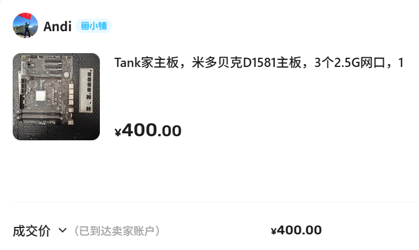Click the ¥400.00 transaction amount beside 成交价
The image size is (419, 250).
point(296,230)
